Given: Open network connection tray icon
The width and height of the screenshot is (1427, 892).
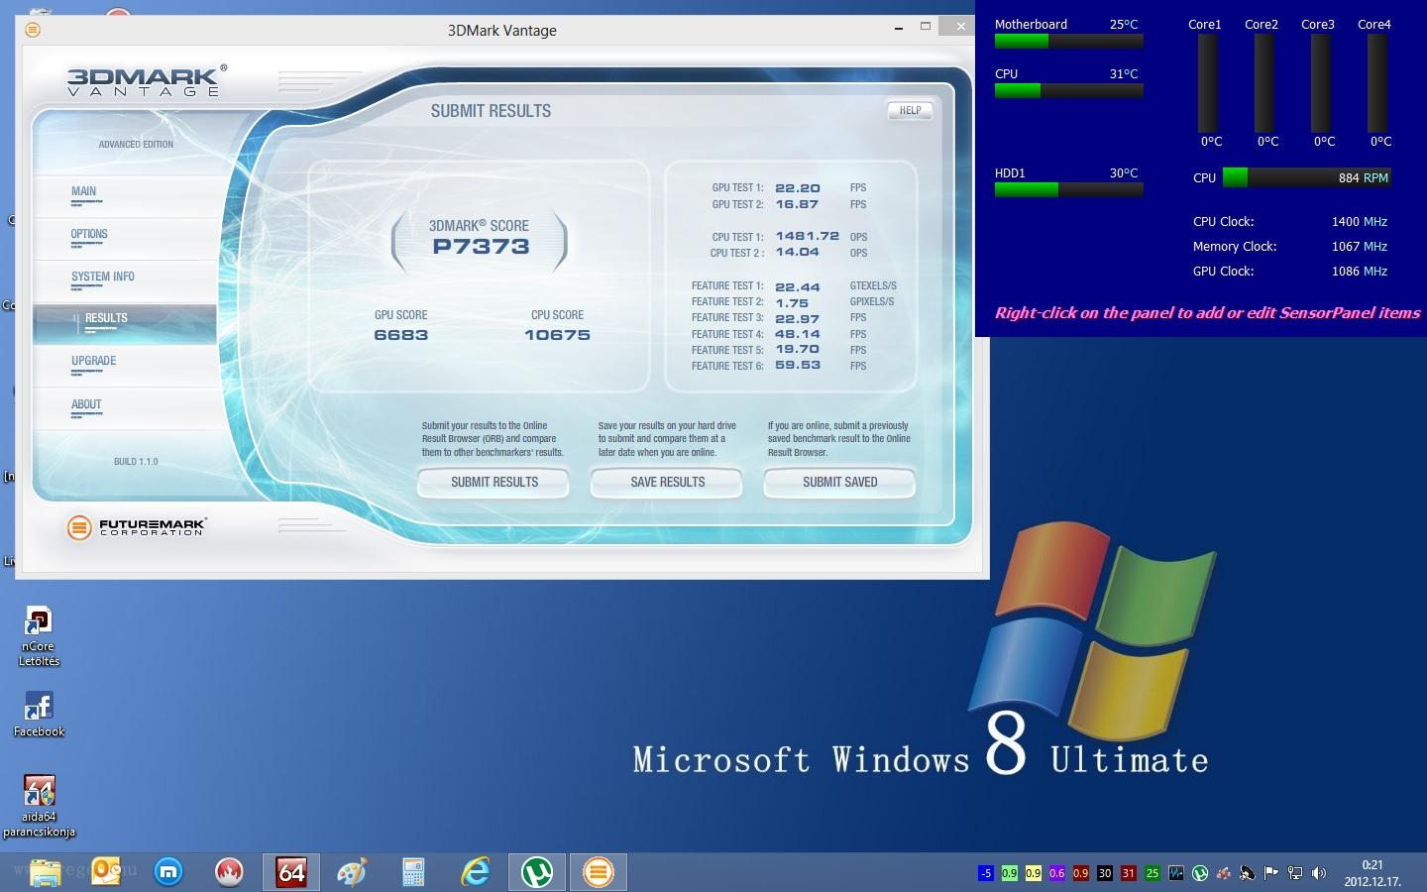Looking at the screenshot, I should 1294,873.
